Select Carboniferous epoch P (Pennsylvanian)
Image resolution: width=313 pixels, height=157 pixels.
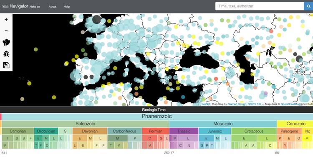tap(135, 138)
